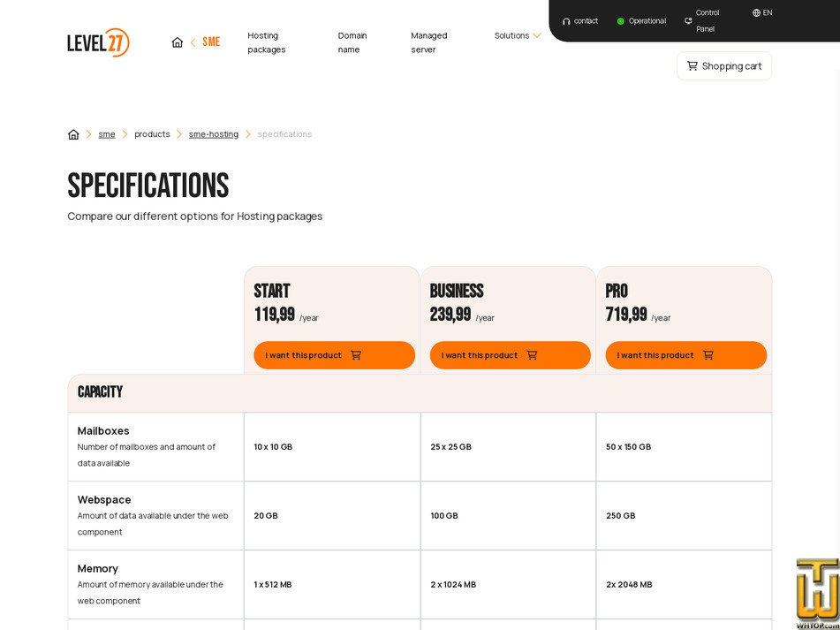Image resolution: width=840 pixels, height=630 pixels.
Task: Click the Mailboxes row label
Action: (x=103, y=430)
